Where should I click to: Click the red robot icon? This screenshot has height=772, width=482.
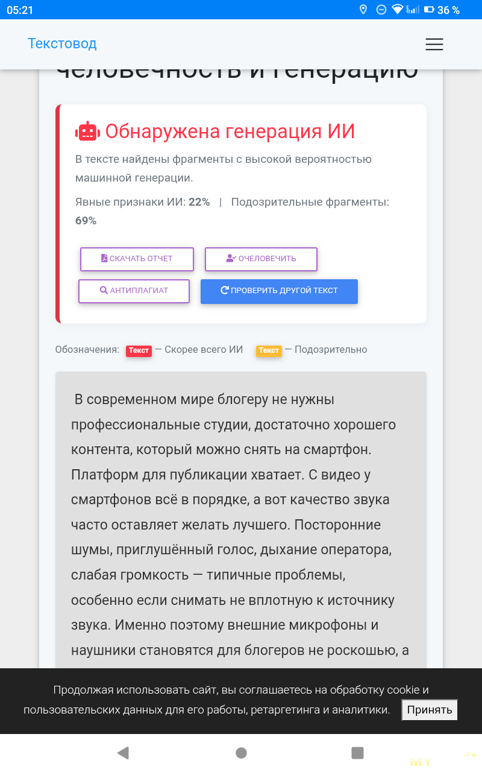[x=87, y=131]
